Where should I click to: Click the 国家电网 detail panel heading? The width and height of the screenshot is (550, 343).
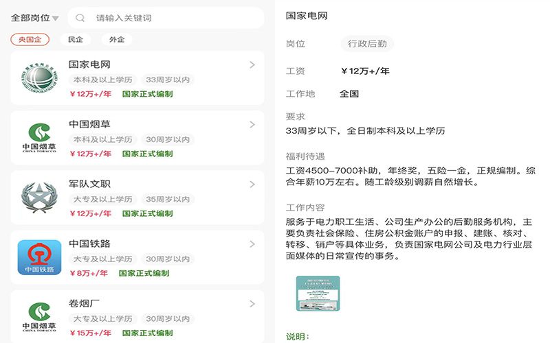(307, 16)
